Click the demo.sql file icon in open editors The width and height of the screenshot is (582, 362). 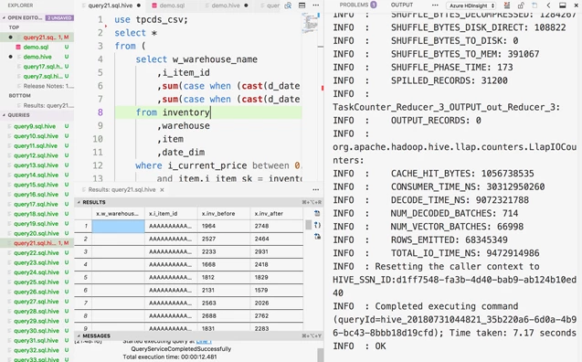coord(18,48)
